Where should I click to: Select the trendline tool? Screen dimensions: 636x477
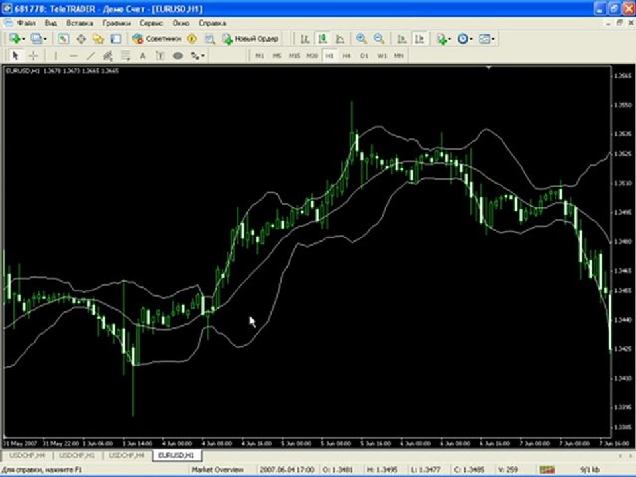click(x=91, y=56)
